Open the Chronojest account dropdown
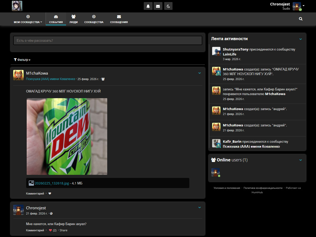Image resolution: width=316 pixels, height=237 pixels. pyautogui.click(x=303, y=6)
